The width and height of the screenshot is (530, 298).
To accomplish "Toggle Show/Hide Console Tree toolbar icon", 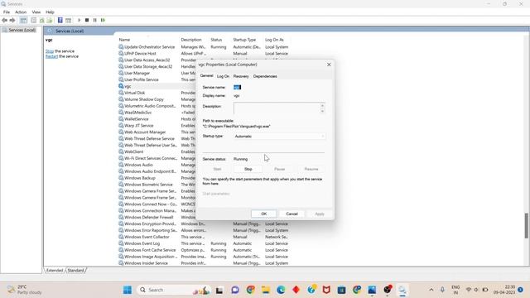I will pyautogui.click(x=23, y=20).
